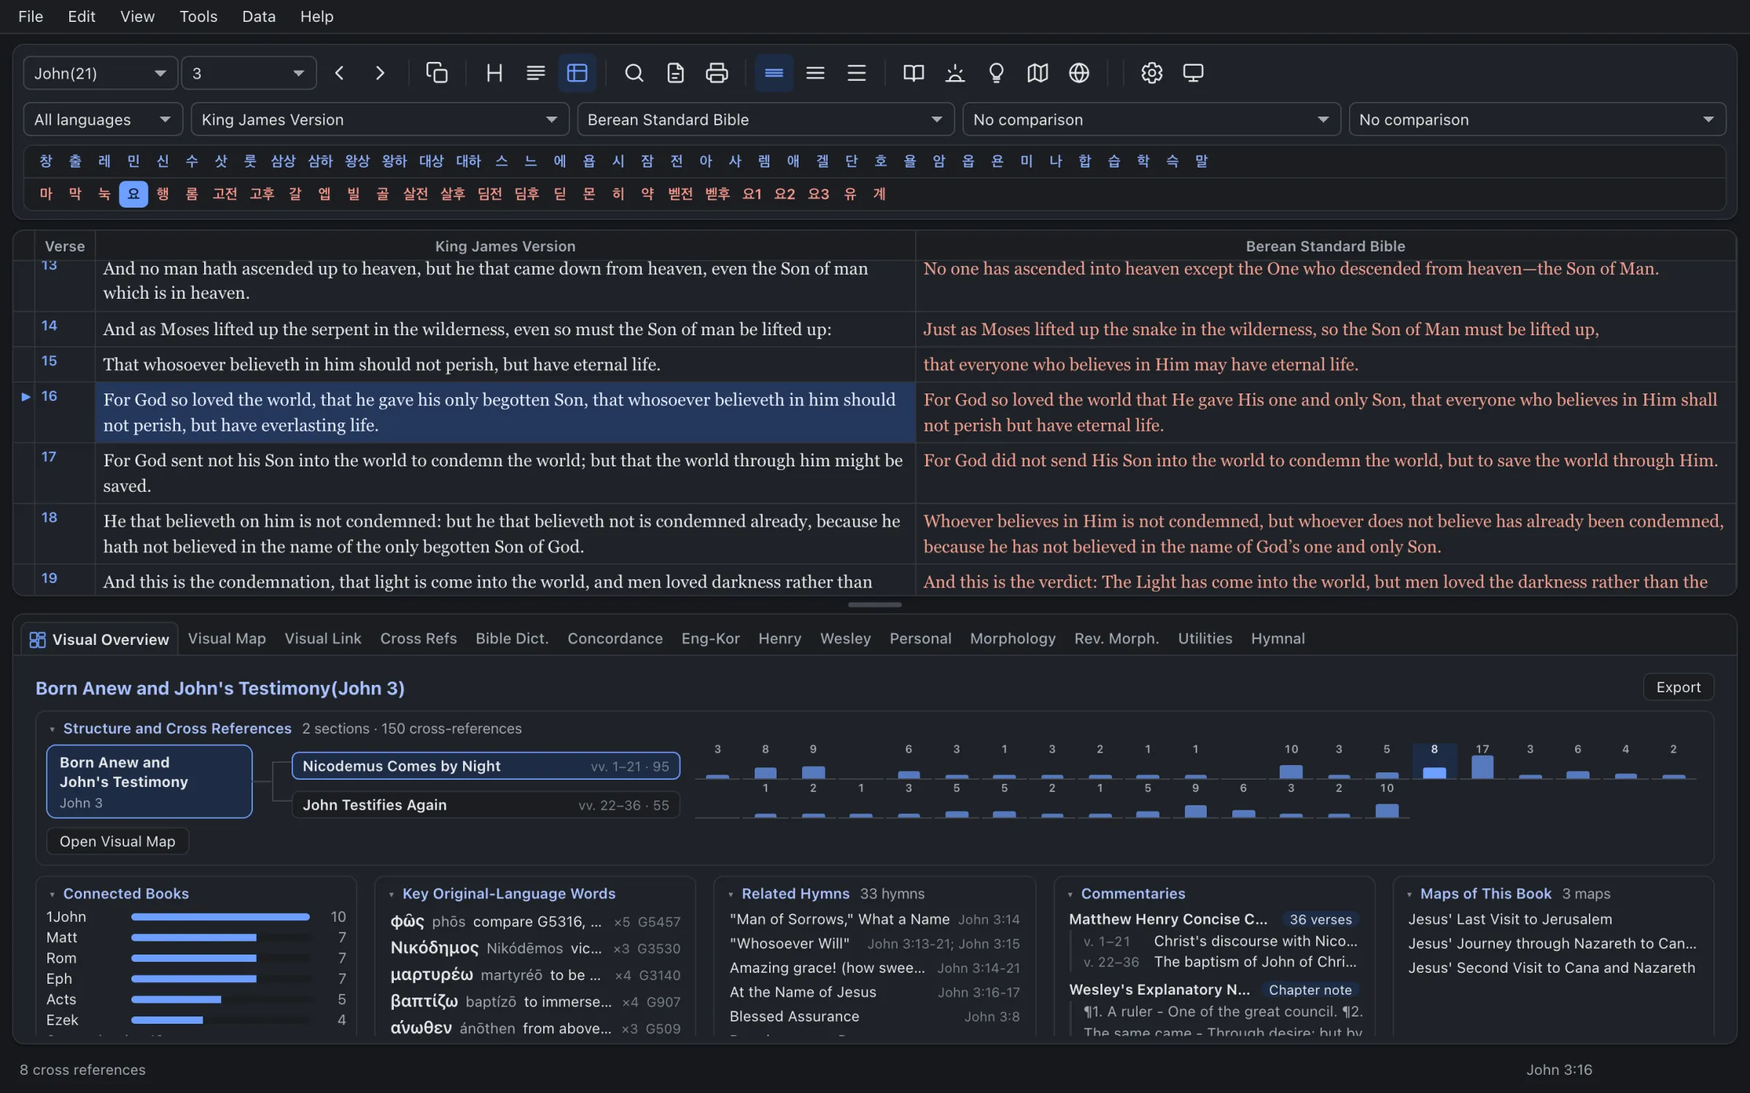Image resolution: width=1750 pixels, height=1093 pixels.
Task: Open King James Version dropdown
Action: (380, 120)
